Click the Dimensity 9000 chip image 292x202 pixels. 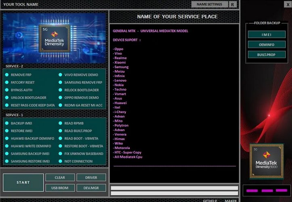point(267,161)
